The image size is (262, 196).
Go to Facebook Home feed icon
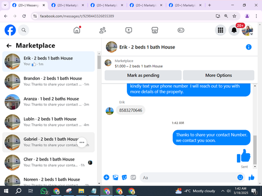pyautogui.click(x=77, y=30)
